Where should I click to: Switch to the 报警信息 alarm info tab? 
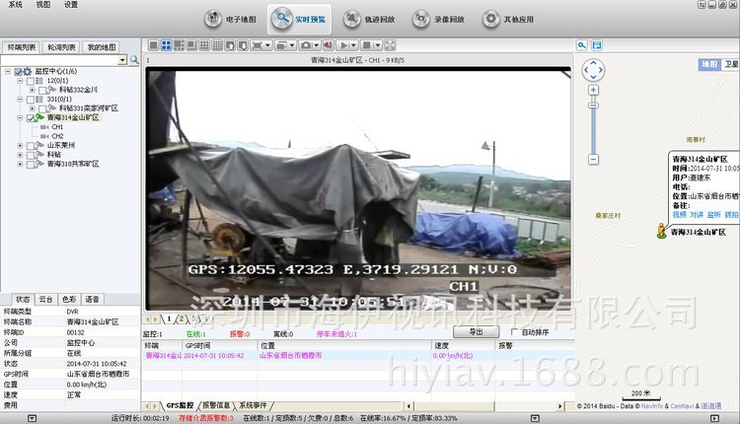215,405
